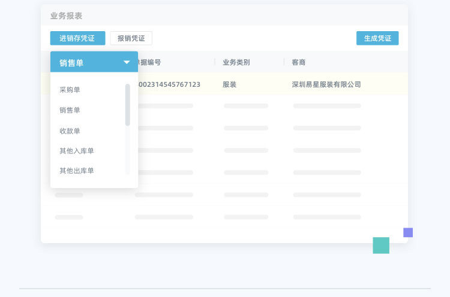Choose 销售单 in the dropdown list

[70, 110]
